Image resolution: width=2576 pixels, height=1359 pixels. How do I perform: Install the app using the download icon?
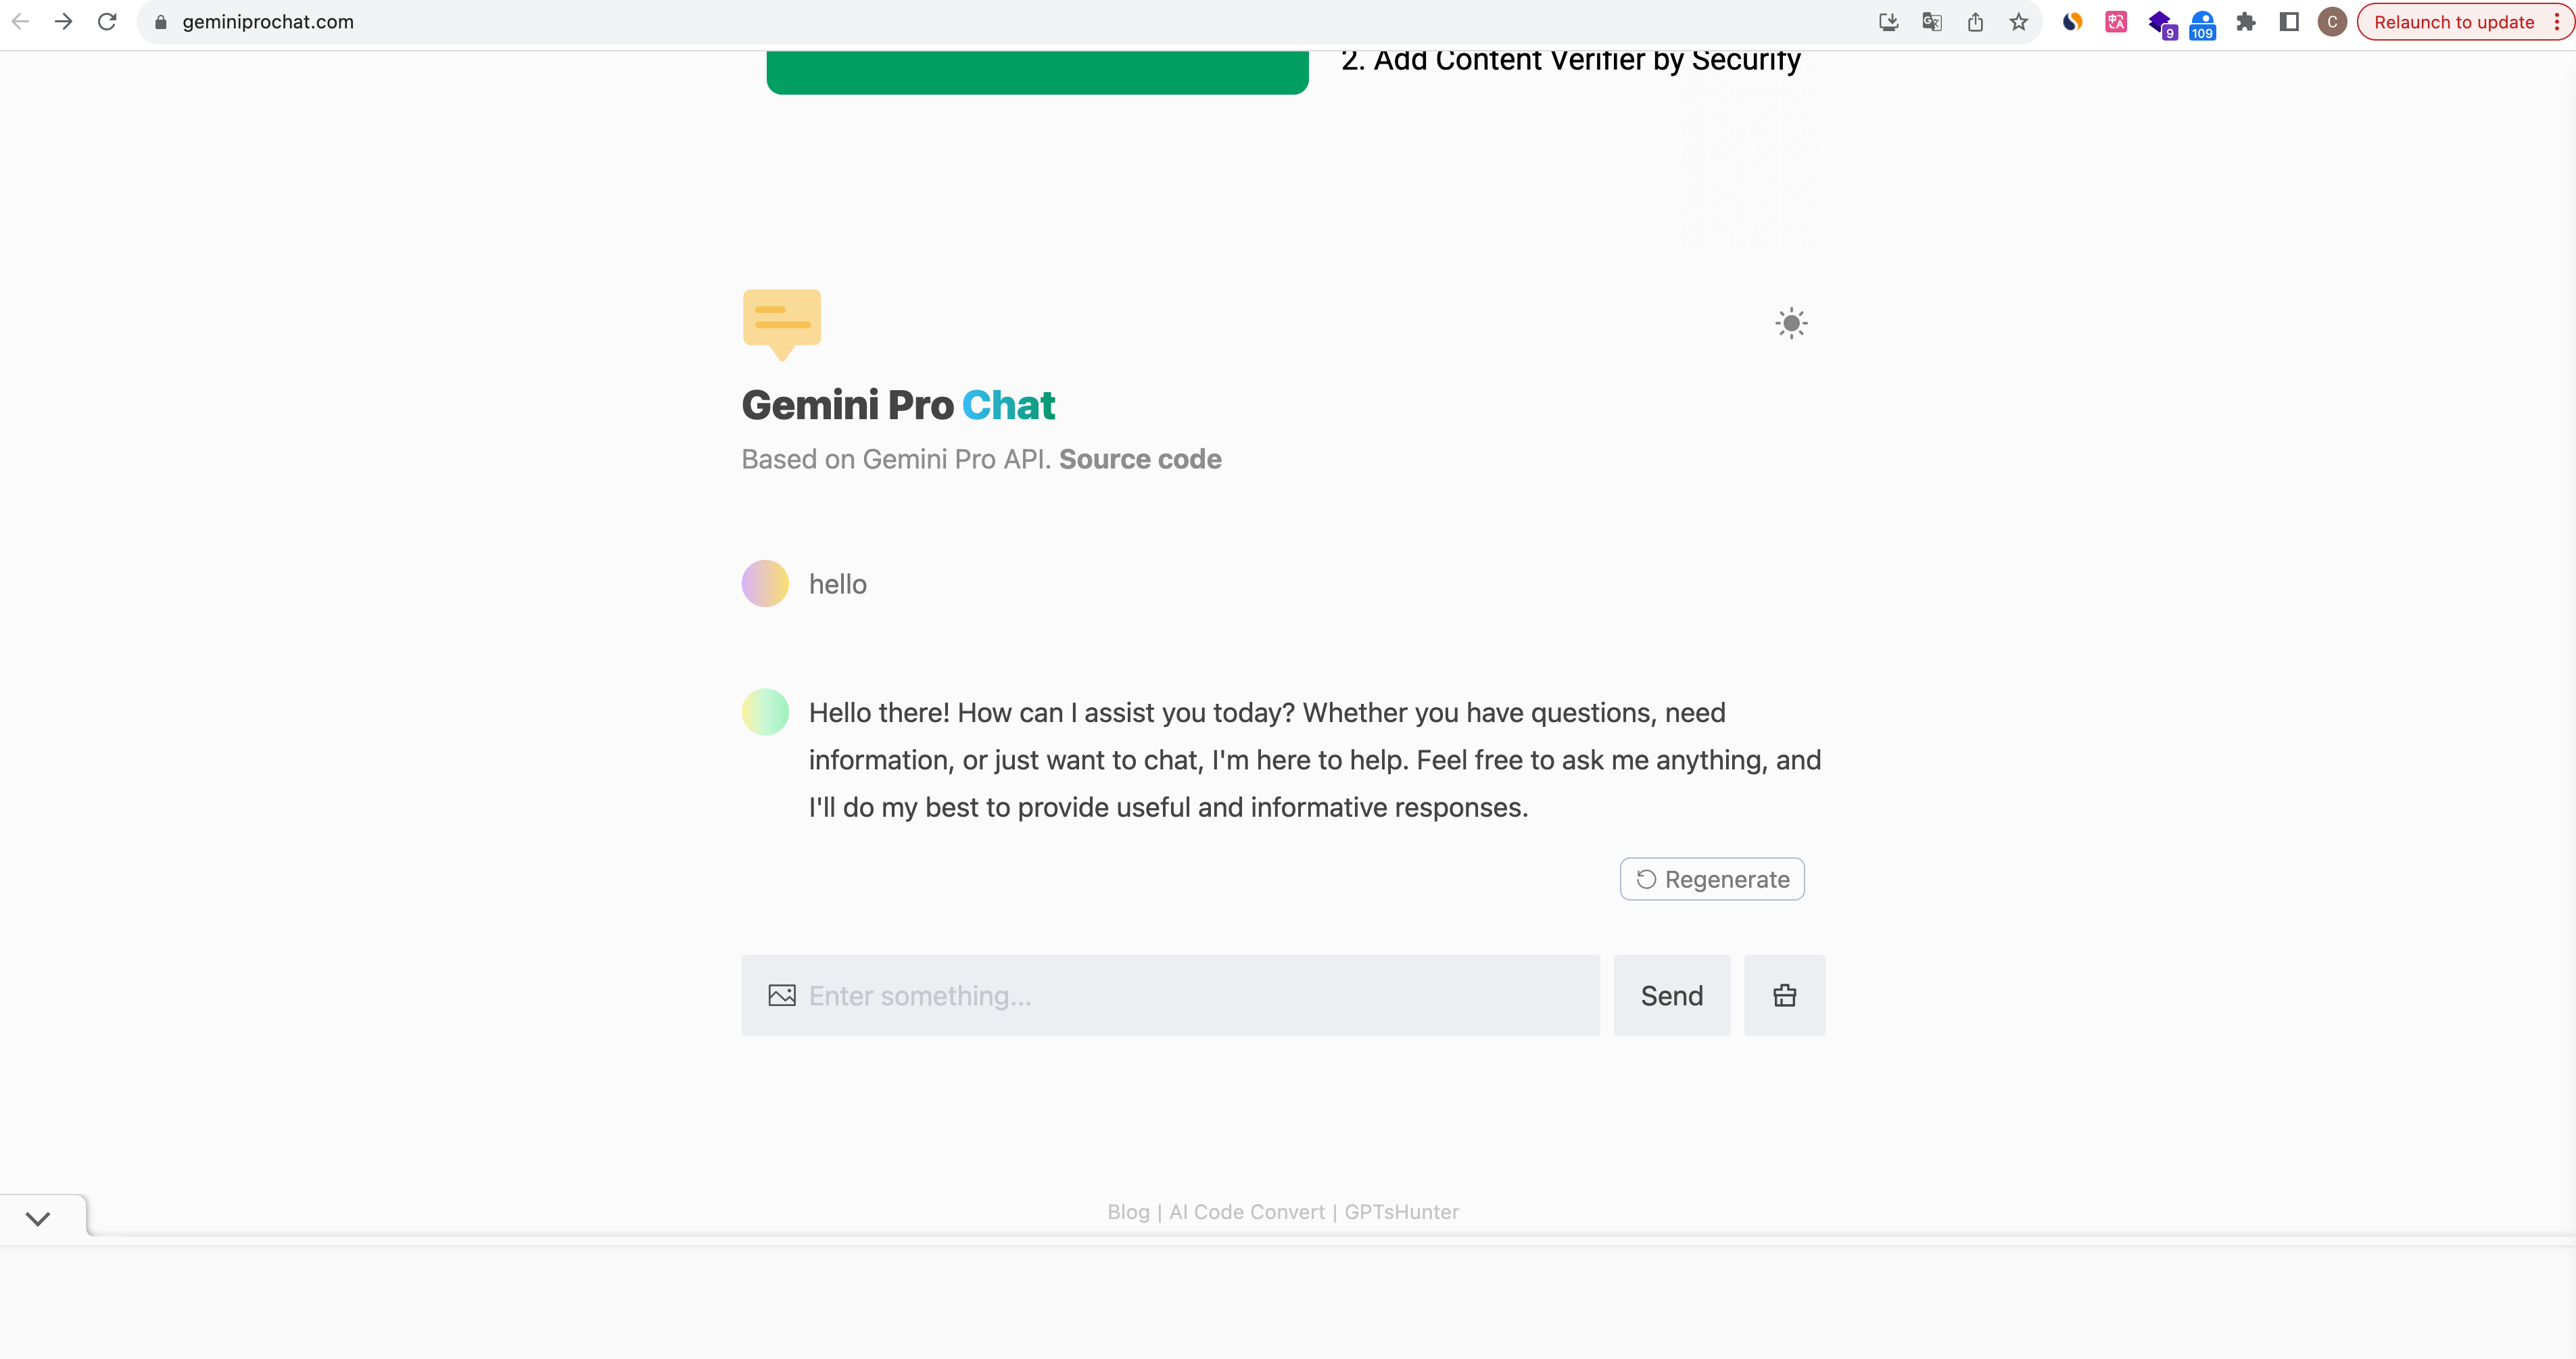pyautogui.click(x=1888, y=22)
